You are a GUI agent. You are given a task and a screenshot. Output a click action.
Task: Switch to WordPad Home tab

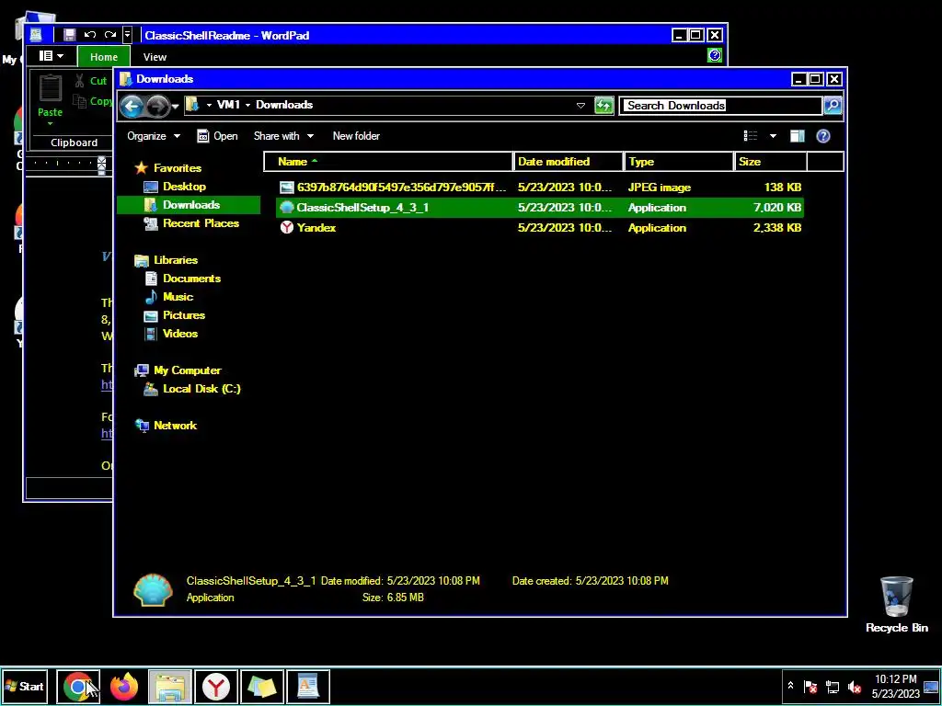(103, 57)
